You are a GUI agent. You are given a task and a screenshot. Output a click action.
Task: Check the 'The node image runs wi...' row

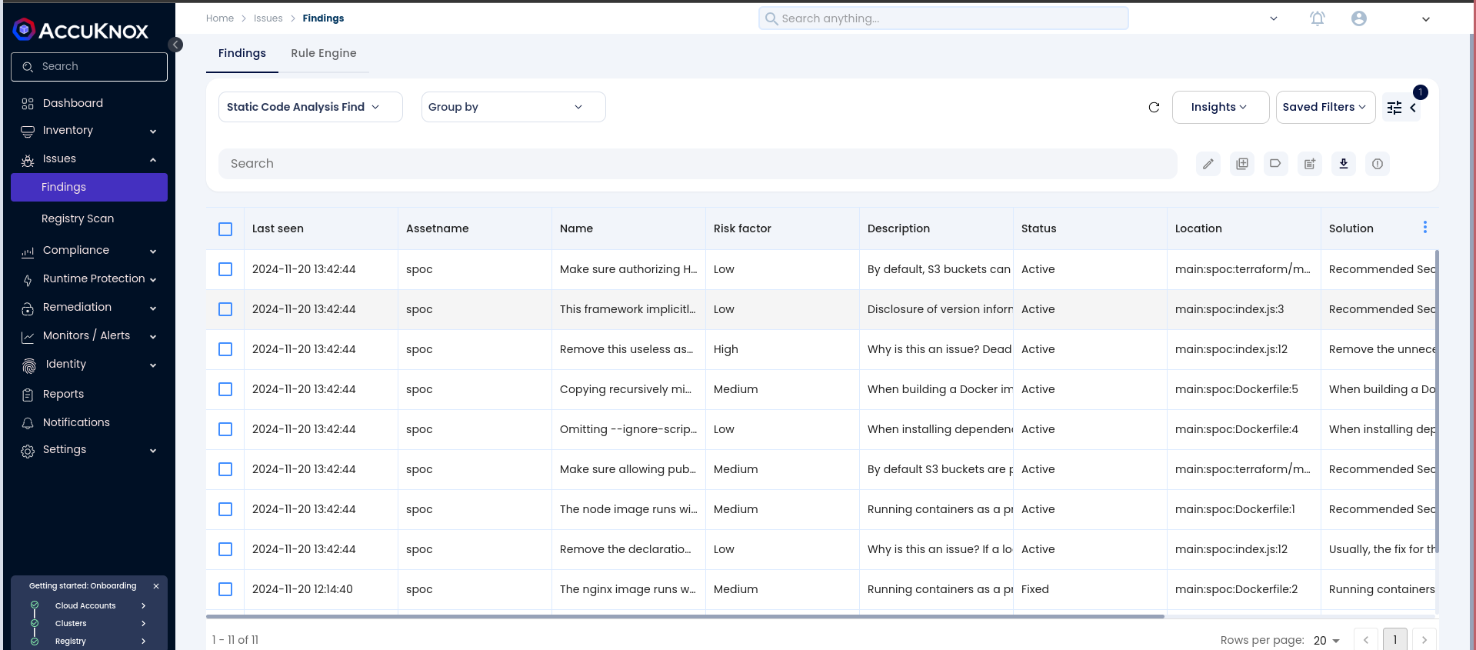click(x=225, y=509)
